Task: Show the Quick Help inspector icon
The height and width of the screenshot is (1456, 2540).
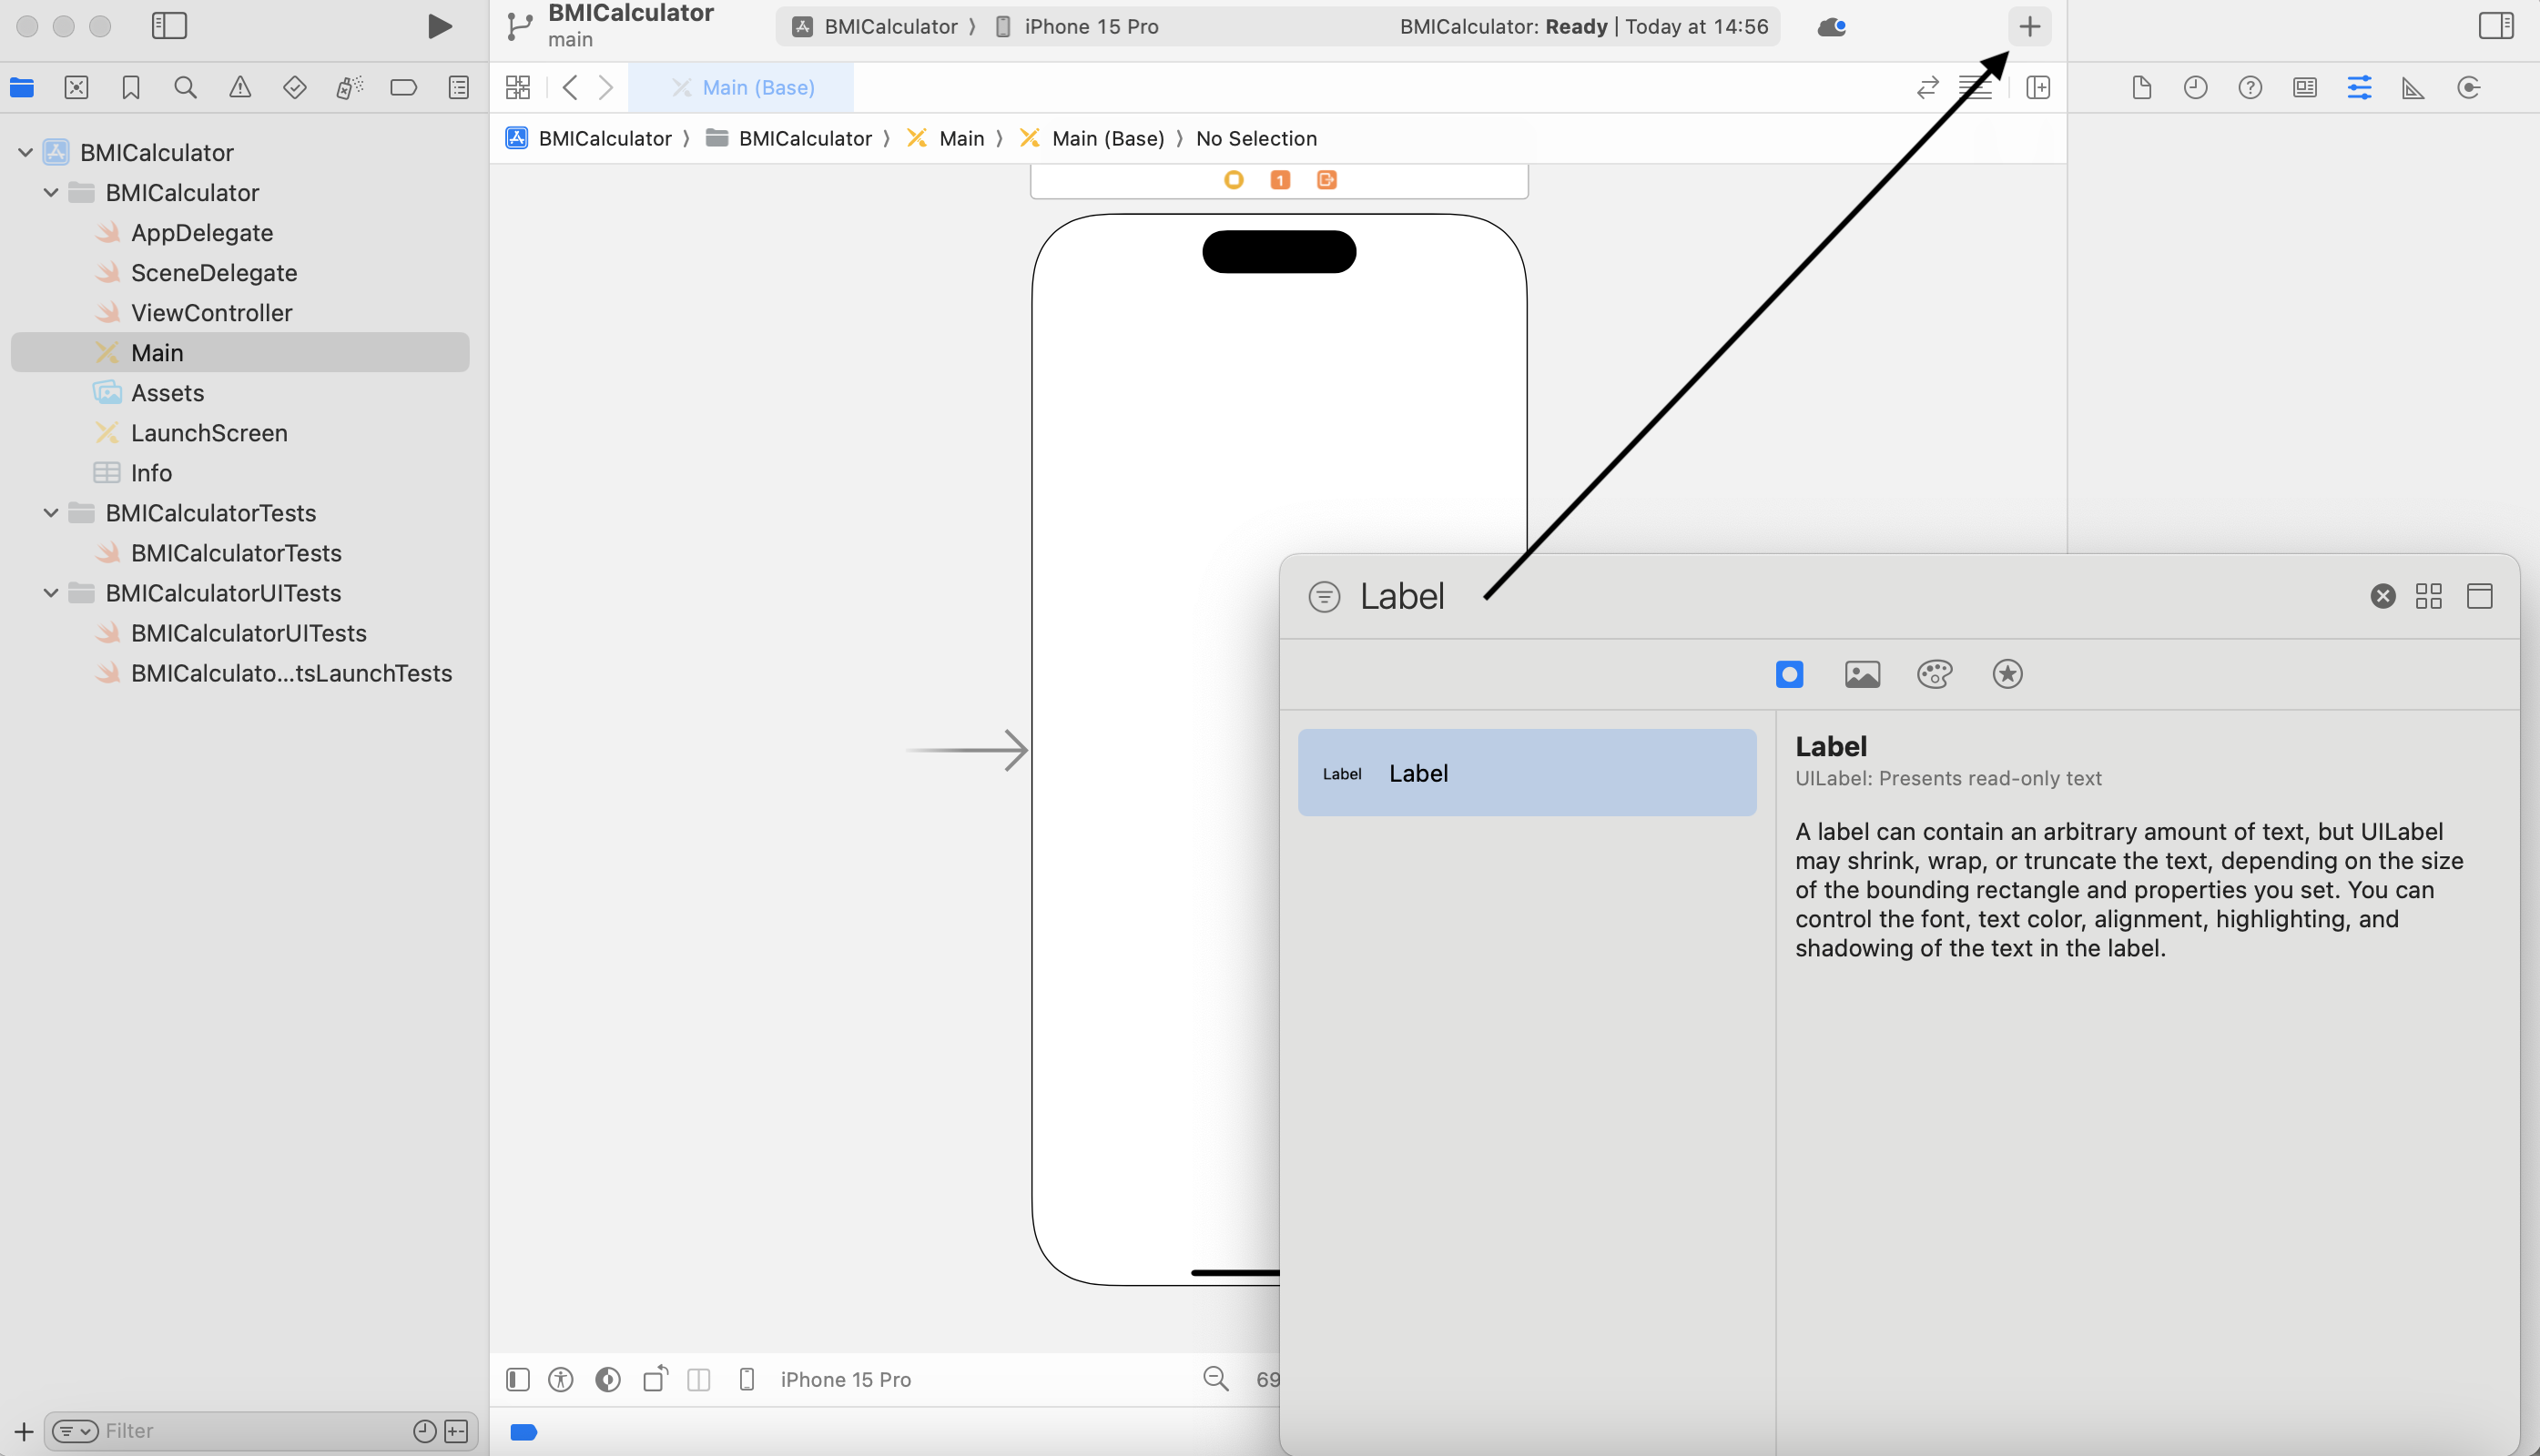Action: 2250,88
